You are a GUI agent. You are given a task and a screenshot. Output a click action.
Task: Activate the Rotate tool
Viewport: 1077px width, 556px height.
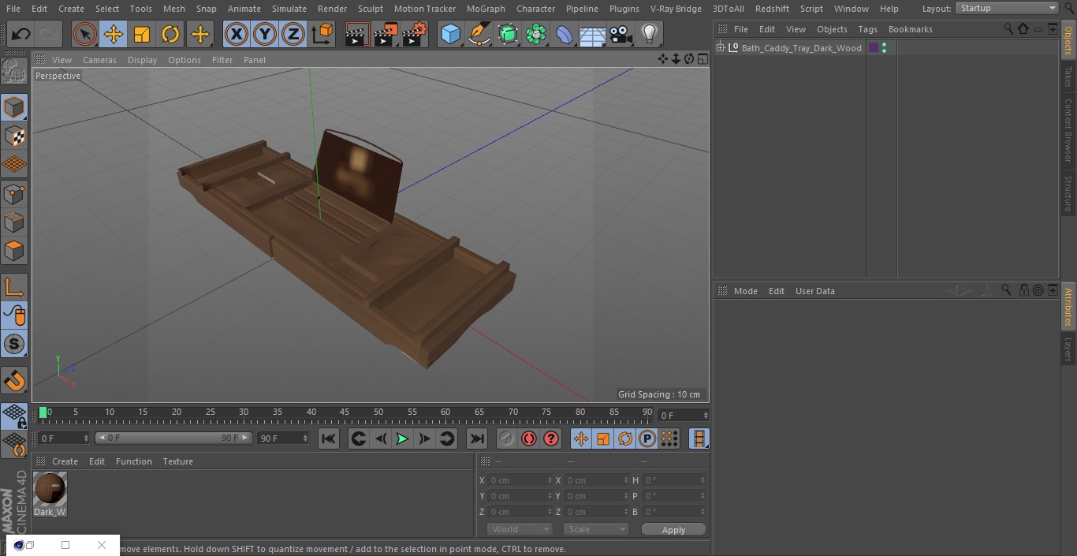point(170,35)
